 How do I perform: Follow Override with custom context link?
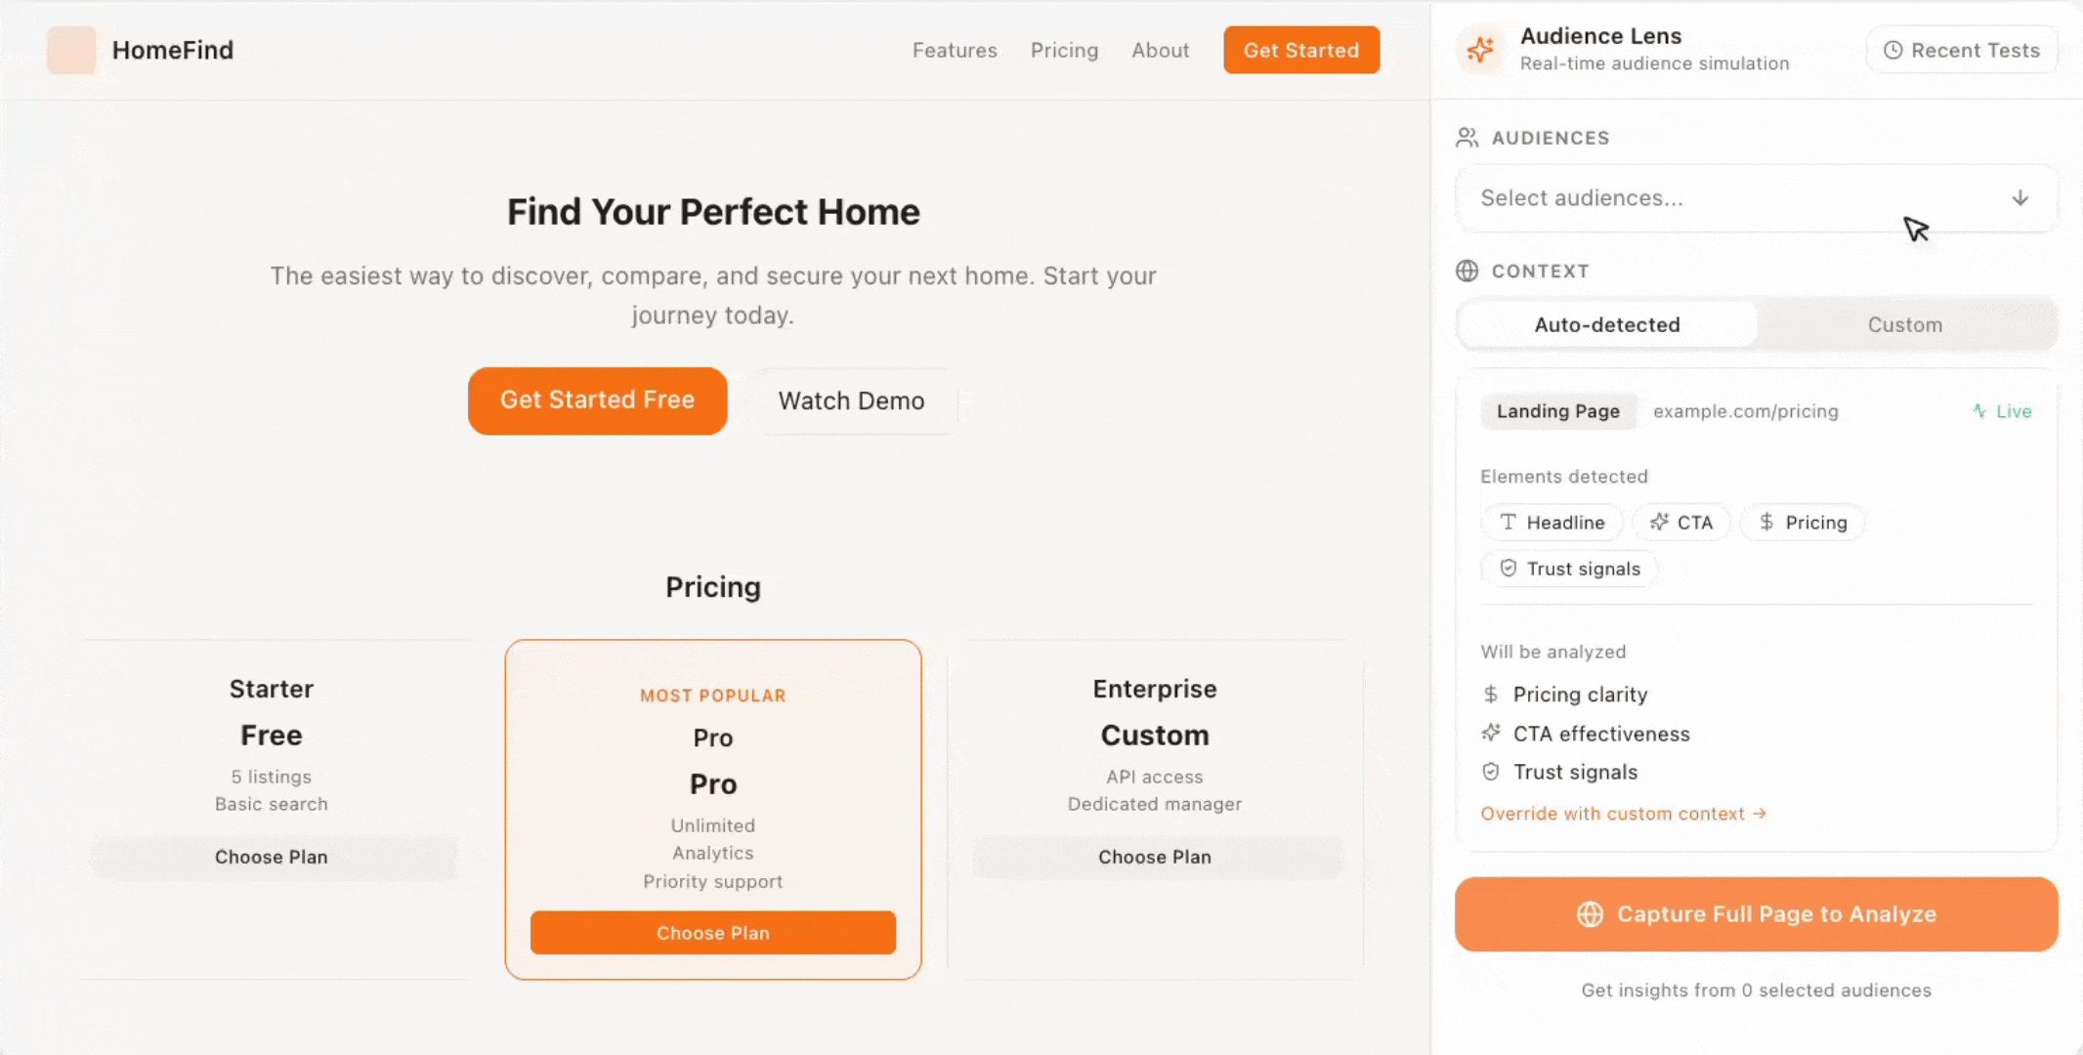click(1623, 814)
